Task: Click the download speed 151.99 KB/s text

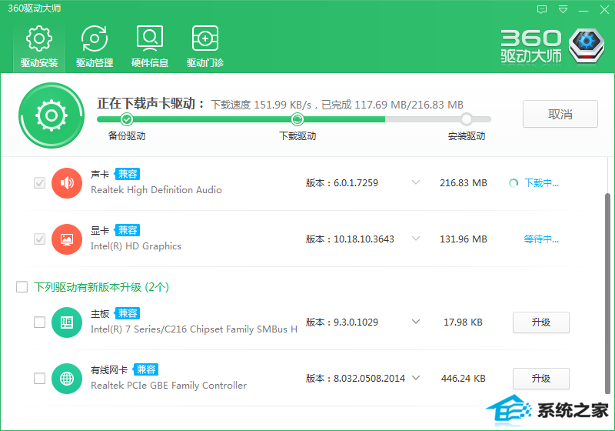Action: point(261,105)
